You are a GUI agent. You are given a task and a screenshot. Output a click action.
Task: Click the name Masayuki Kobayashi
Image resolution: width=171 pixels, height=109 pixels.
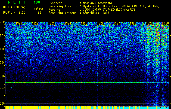(x=98, y=3)
